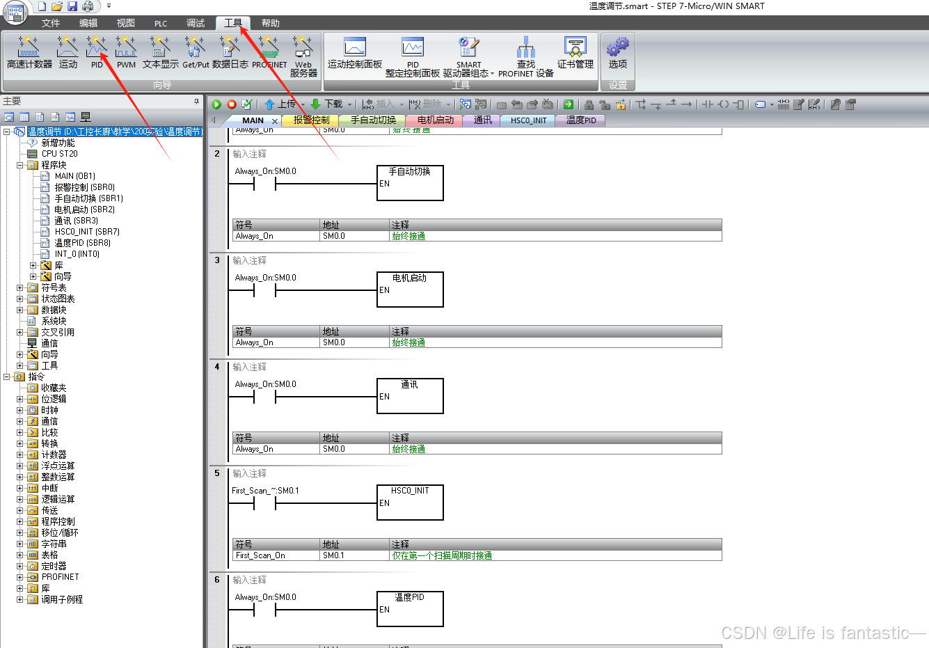
Task: Select 系统块 in project tree
Action: [54, 321]
